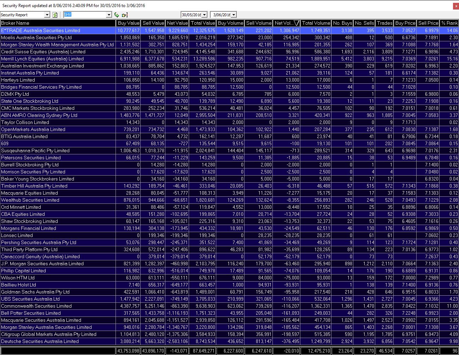Select Baker Young Stockbrokers Limited row
Screen dimensions: 459x355
click(229, 179)
